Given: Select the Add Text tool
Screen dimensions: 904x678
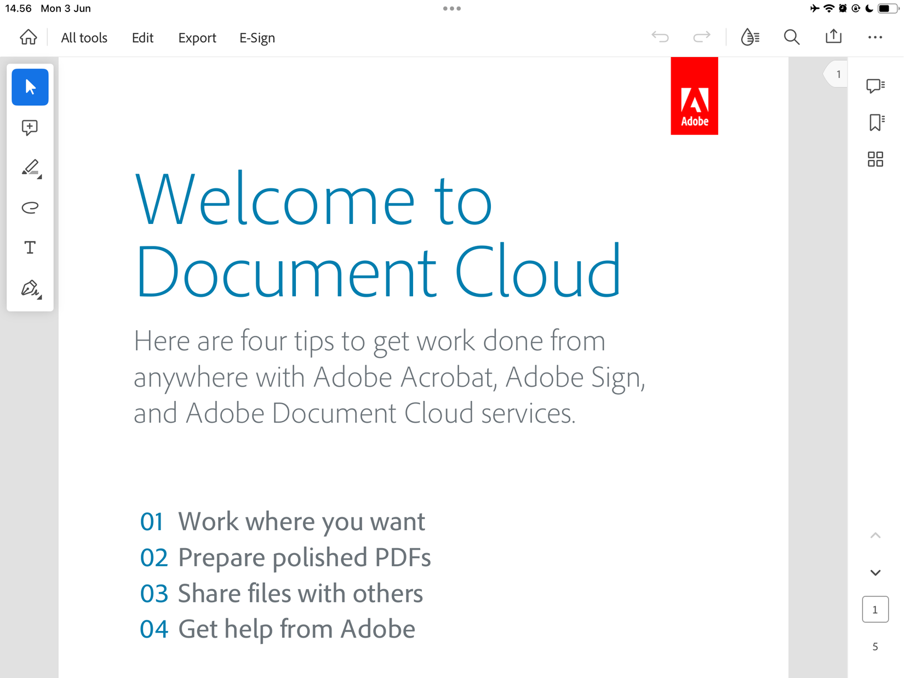Looking at the screenshot, I should pyautogui.click(x=30, y=247).
